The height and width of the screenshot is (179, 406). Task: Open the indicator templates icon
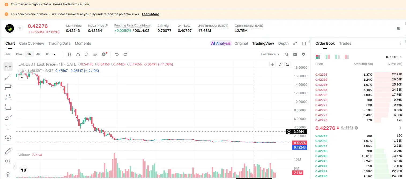95,54
